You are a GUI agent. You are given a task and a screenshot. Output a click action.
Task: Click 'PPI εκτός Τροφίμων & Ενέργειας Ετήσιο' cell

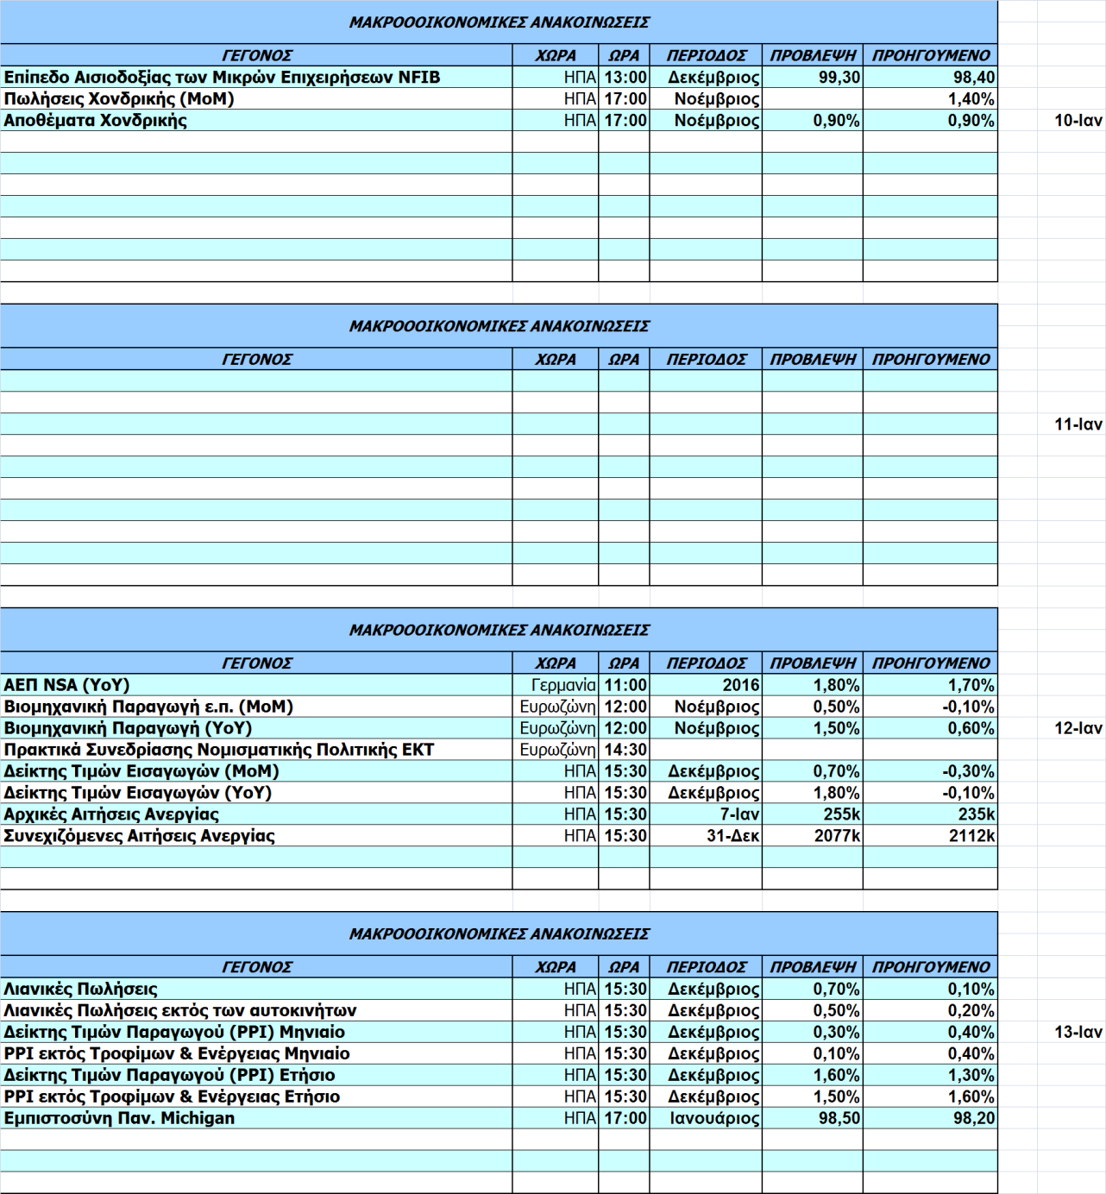click(x=256, y=1097)
